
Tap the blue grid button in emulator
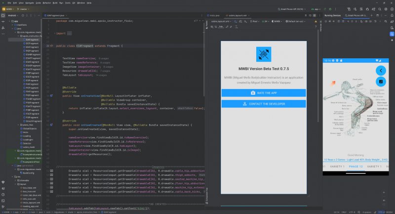[380, 81]
